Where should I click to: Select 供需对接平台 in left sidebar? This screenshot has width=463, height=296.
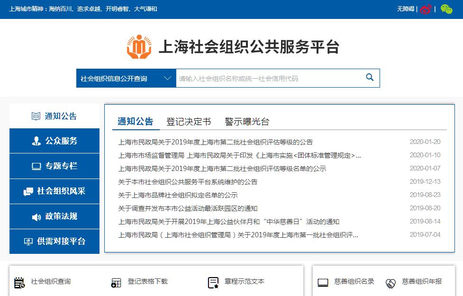pyautogui.click(x=54, y=242)
